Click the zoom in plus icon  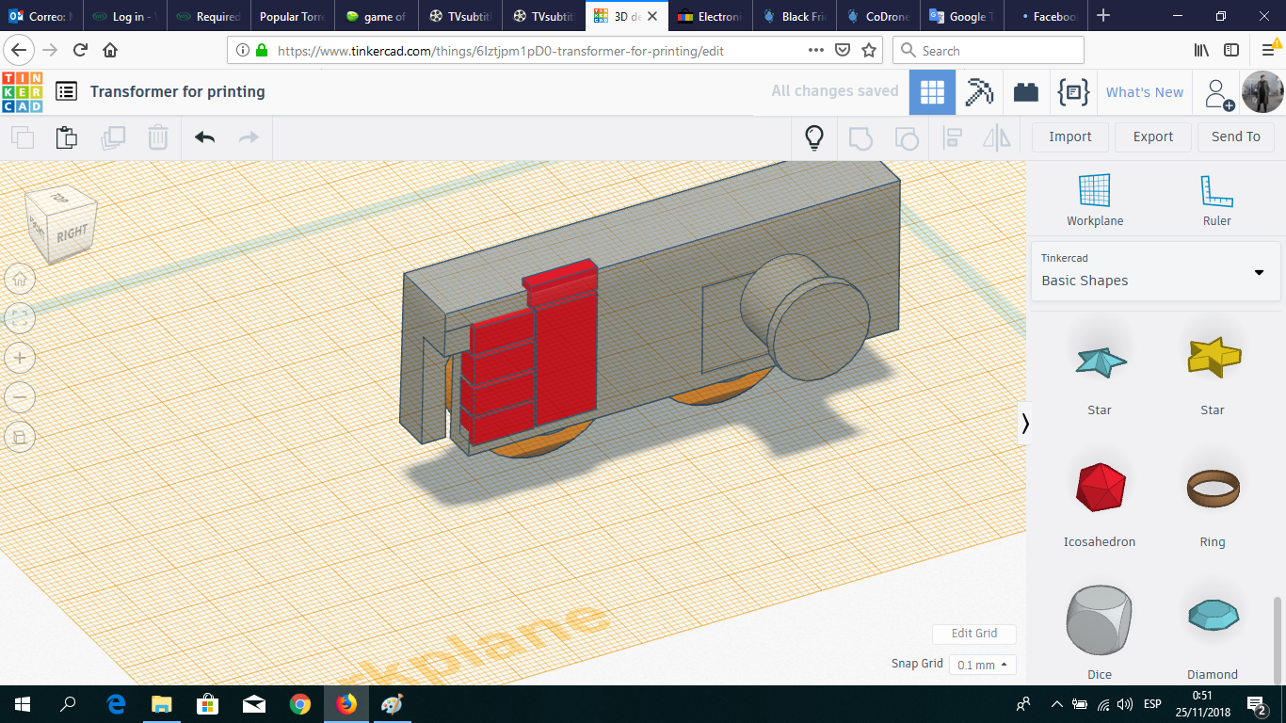point(20,358)
